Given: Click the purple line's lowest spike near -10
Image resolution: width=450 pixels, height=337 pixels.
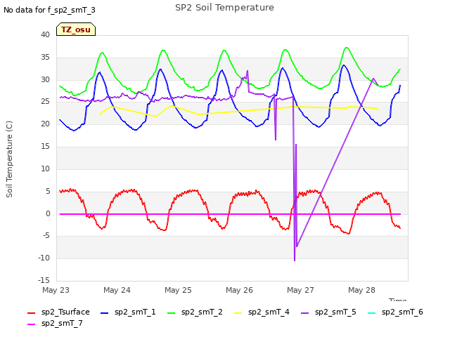Looking at the screenshot, I should click(295, 260).
